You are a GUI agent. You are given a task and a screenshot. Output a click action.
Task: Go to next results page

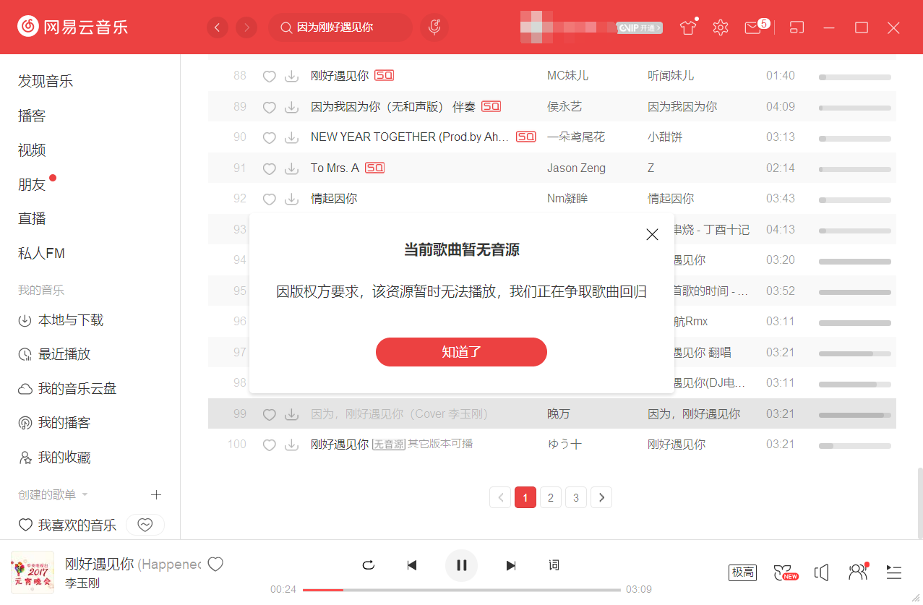601,497
